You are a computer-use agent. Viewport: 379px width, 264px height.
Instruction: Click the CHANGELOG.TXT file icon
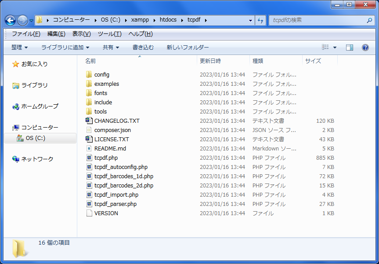89,121
